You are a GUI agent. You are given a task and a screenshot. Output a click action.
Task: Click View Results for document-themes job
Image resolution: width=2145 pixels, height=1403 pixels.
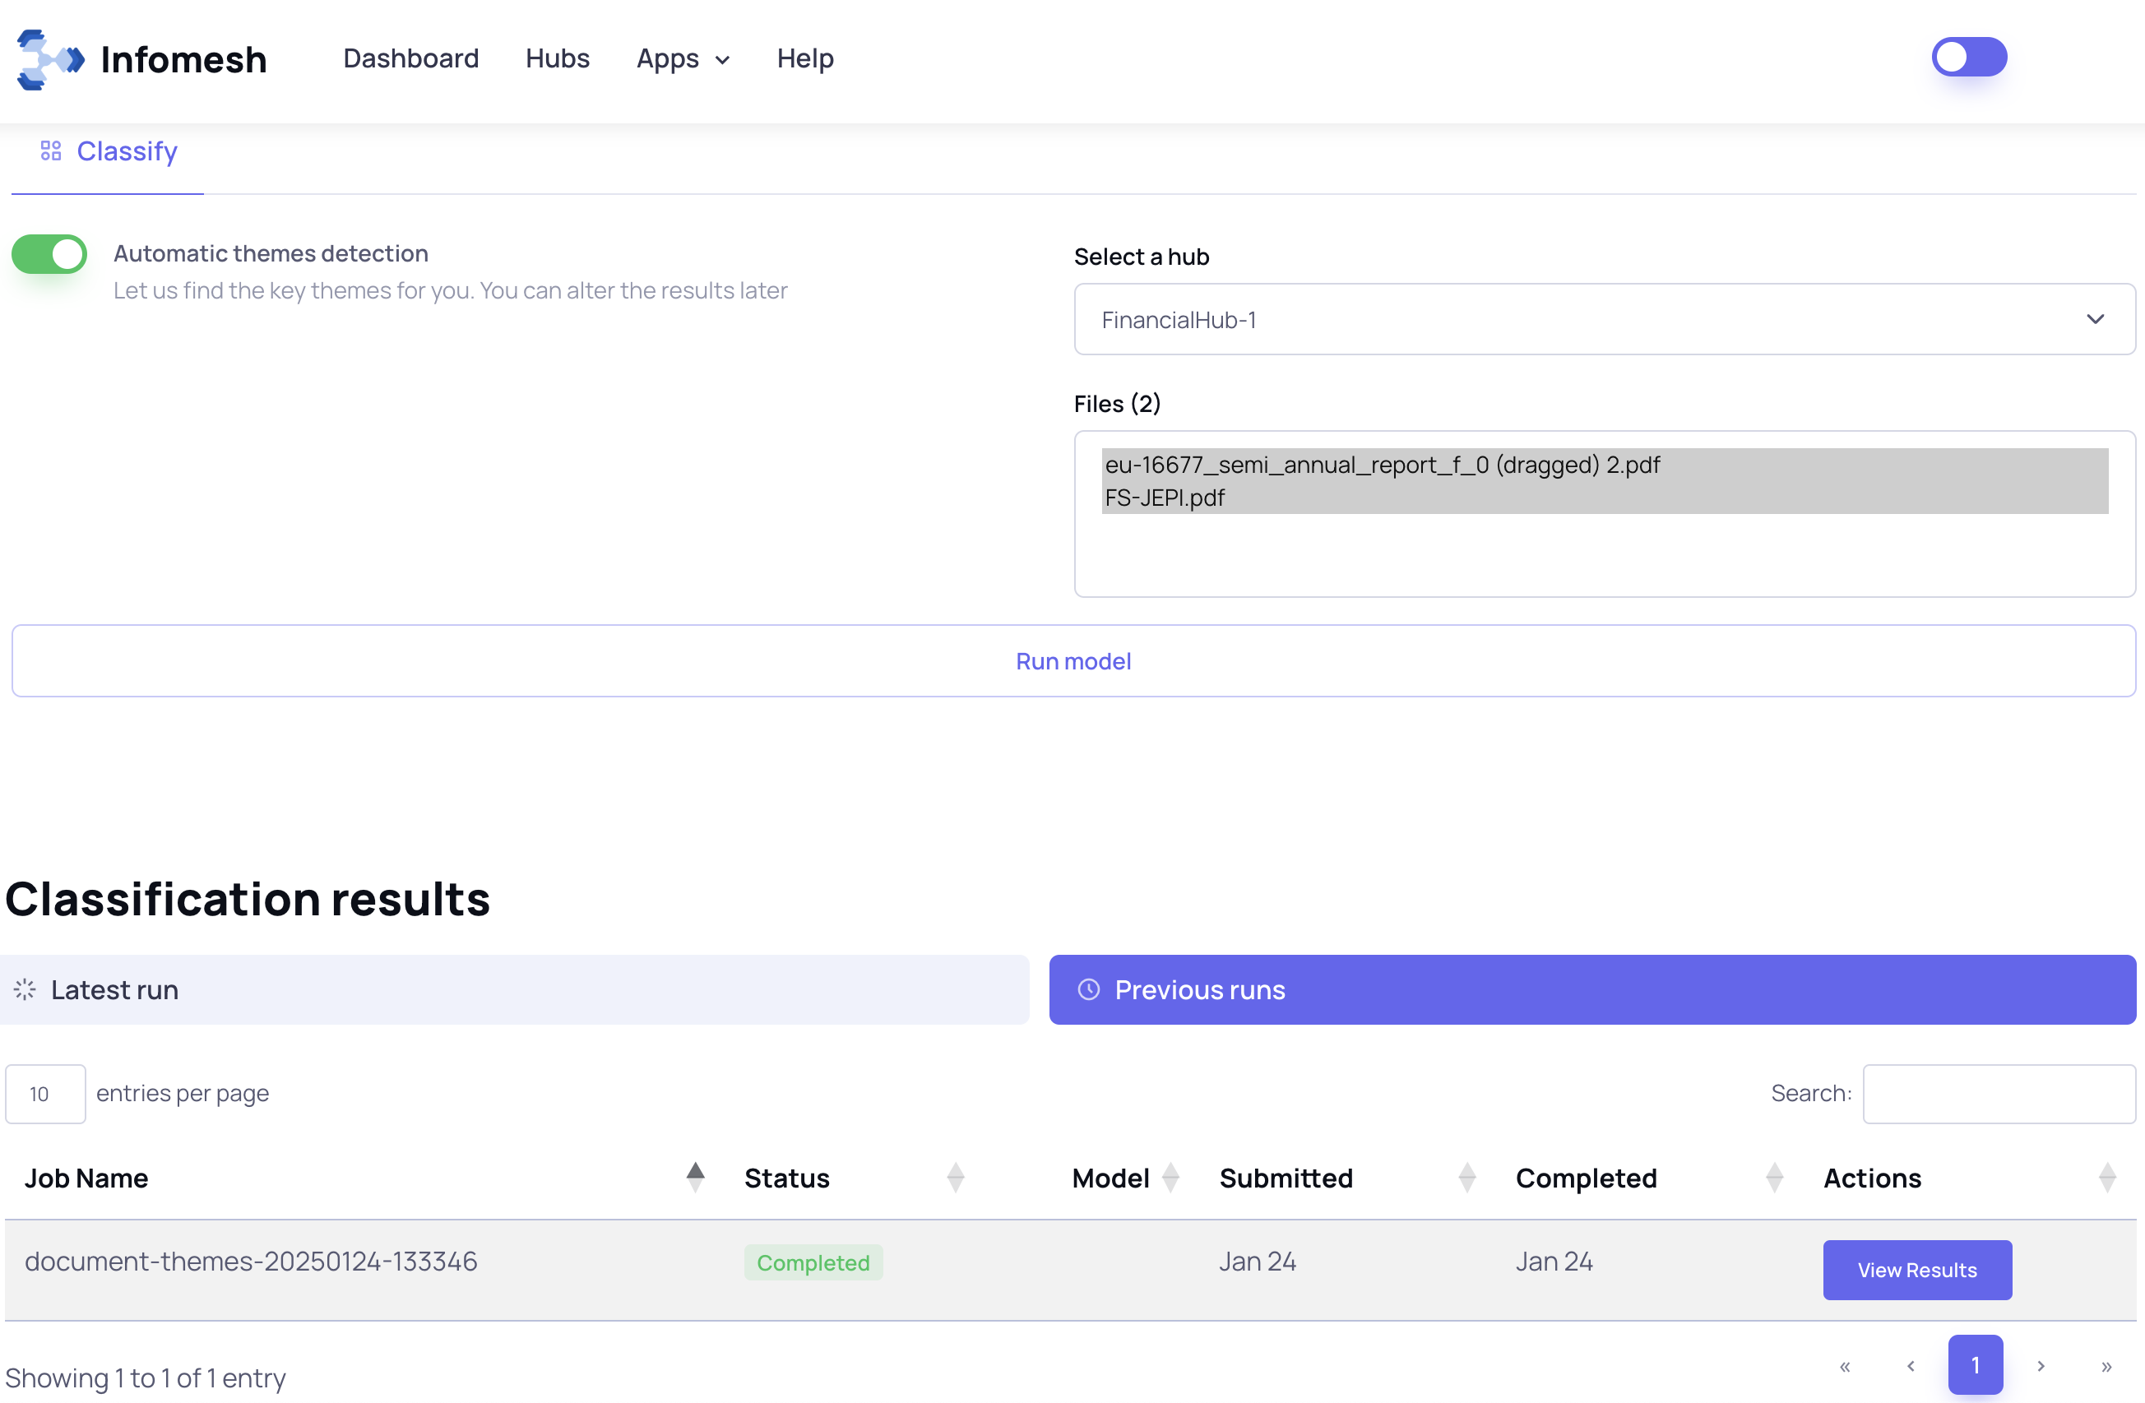[1916, 1270]
